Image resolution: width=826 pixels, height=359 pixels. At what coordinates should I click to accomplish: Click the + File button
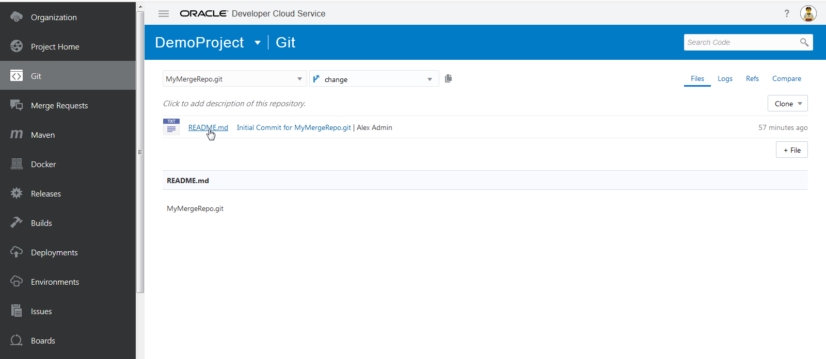coord(792,150)
